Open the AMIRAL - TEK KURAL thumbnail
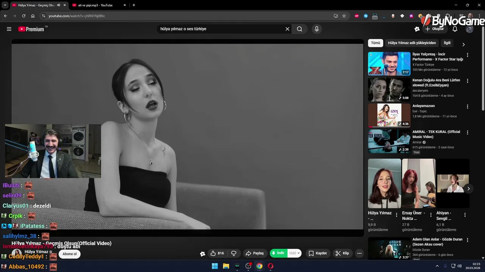Image resolution: width=485 pixels, height=272 pixels. [389, 141]
